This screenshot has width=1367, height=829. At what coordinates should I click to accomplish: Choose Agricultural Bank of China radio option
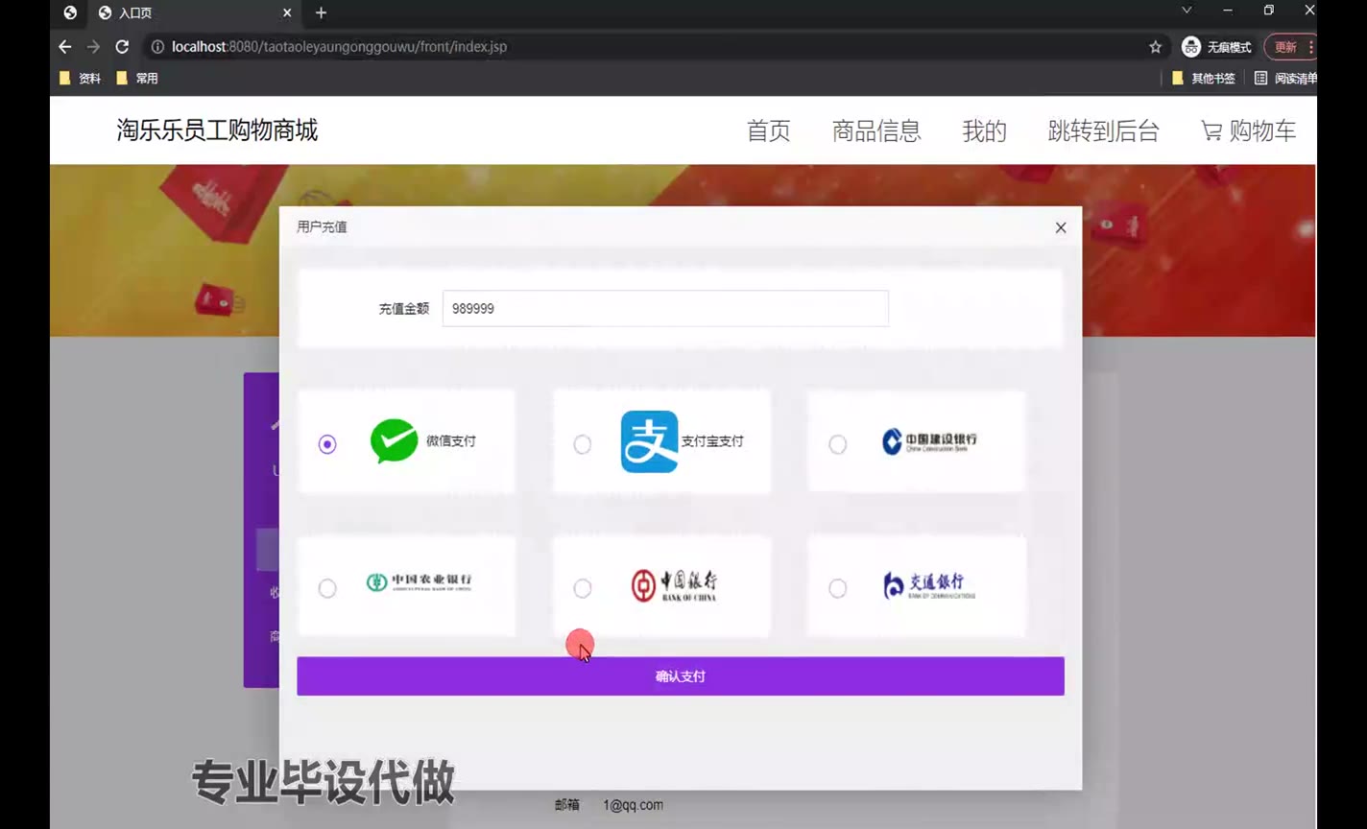327,588
